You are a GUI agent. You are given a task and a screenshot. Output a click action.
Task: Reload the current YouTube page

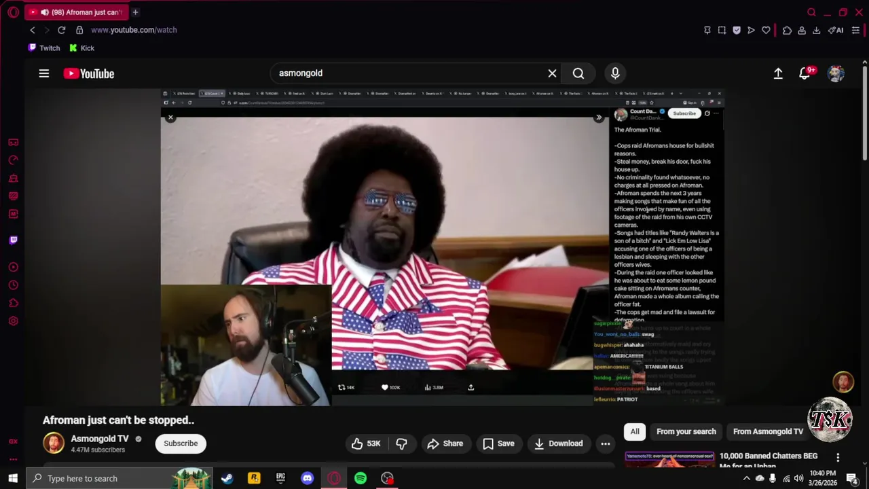pos(61,30)
